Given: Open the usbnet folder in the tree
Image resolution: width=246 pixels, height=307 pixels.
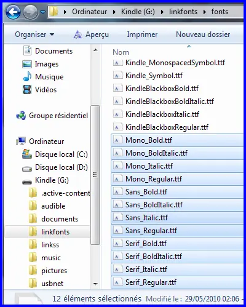Looking at the screenshot, I should tap(52, 284).
